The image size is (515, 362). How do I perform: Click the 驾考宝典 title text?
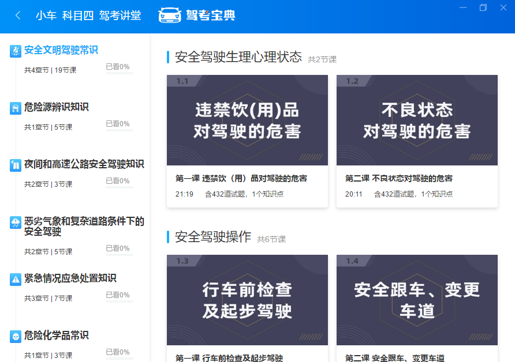coord(211,15)
